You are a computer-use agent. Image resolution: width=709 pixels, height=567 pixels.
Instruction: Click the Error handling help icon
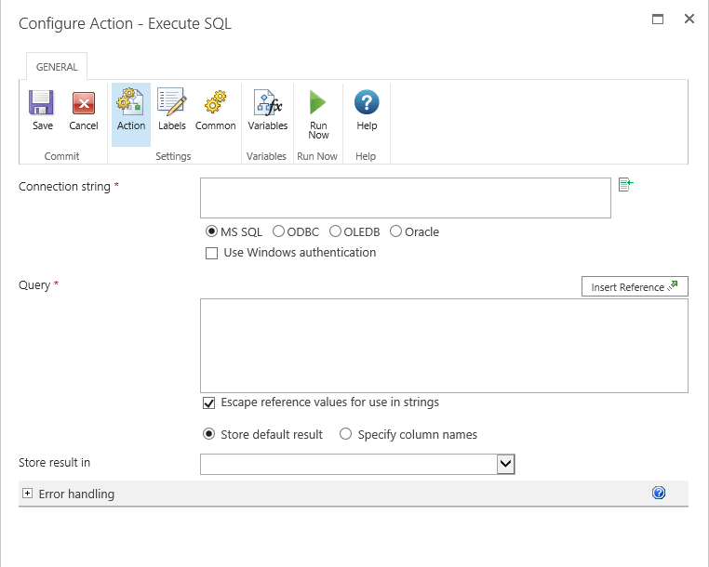(x=659, y=493)
